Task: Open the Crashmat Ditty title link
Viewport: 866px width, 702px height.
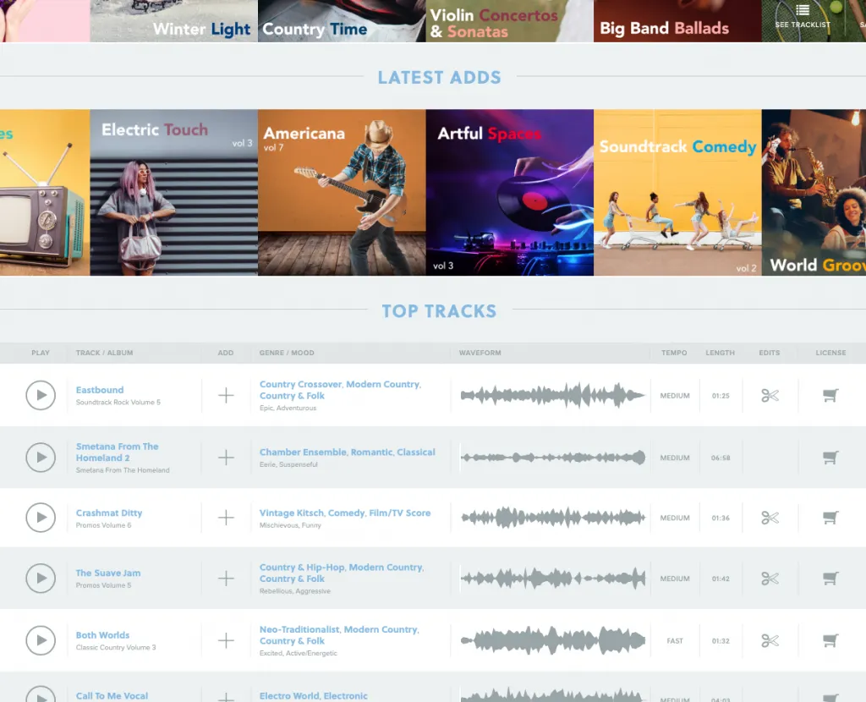Action: coord(109,513)
